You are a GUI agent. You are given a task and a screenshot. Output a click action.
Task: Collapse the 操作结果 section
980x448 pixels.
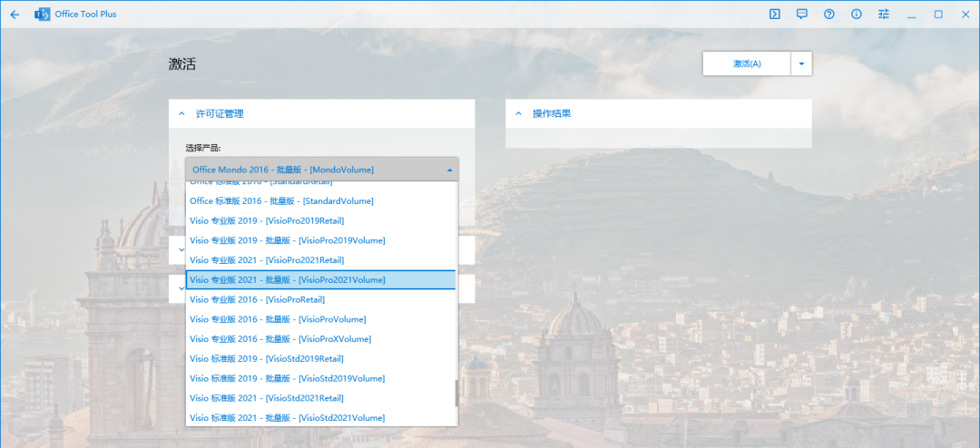click(x=518, y=113)
